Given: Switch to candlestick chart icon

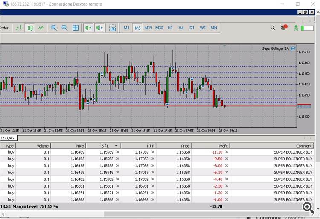Looking at the screenshot, I should click(30, 28).
